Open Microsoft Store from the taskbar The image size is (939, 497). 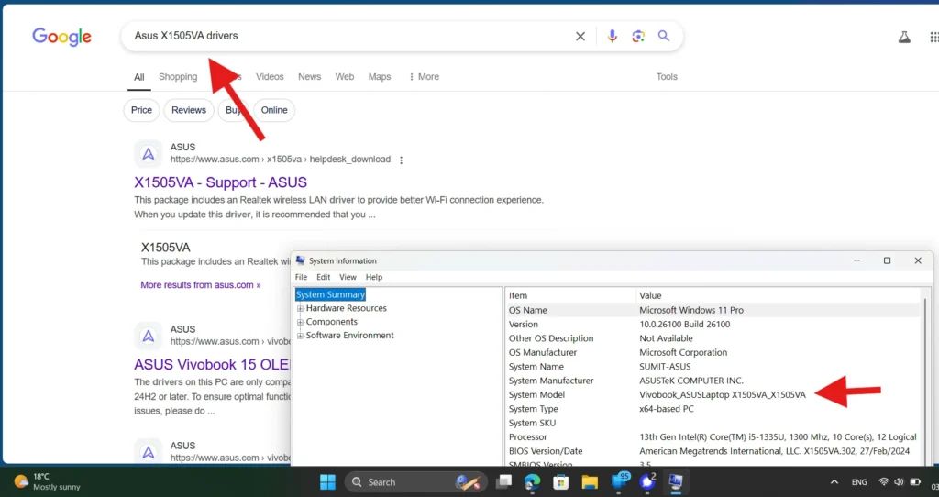560,482
